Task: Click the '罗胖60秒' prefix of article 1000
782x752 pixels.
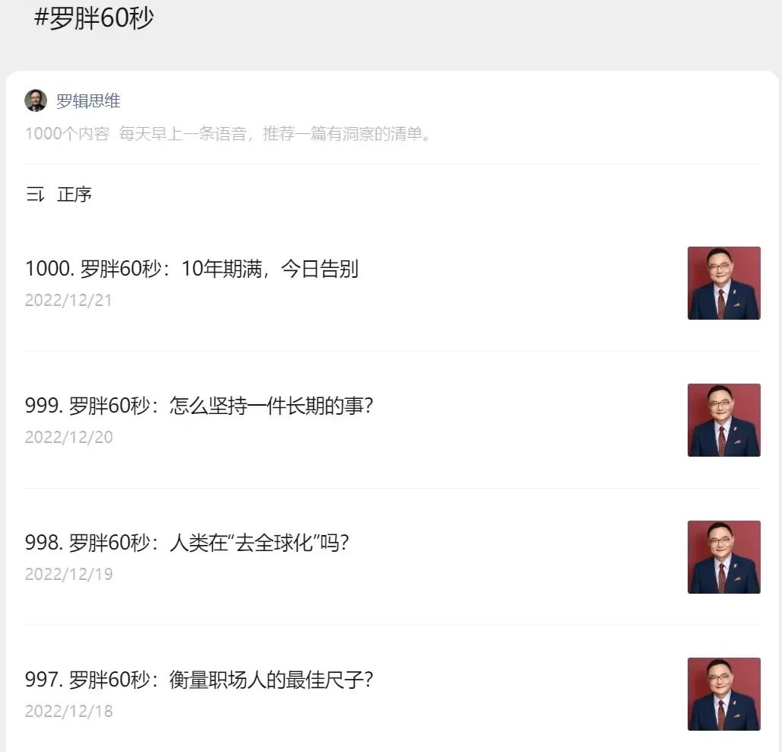Action: click(120, 269)
